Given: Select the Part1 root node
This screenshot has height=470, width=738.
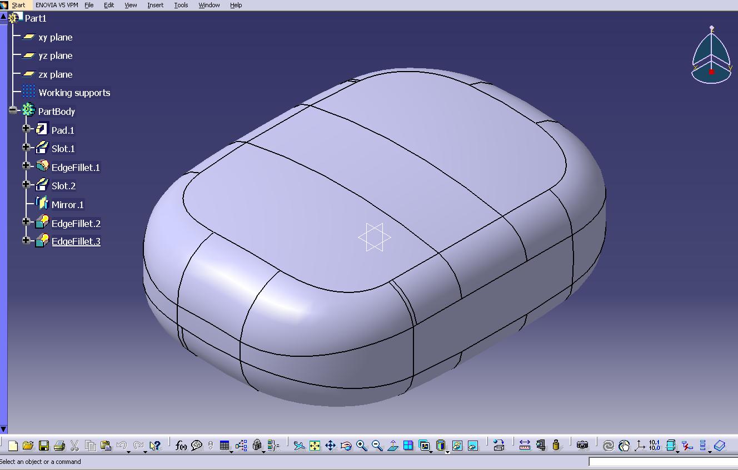Looking at the screenshot, I should coord(36,18).
